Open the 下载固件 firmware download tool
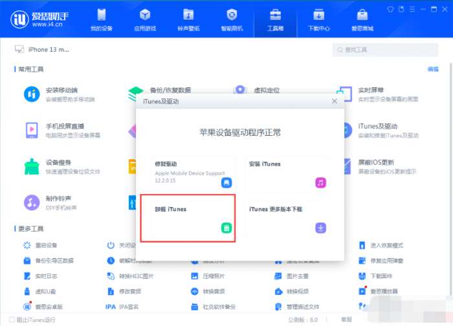Screen dimensions: 453x326 [x=375, y=276]
